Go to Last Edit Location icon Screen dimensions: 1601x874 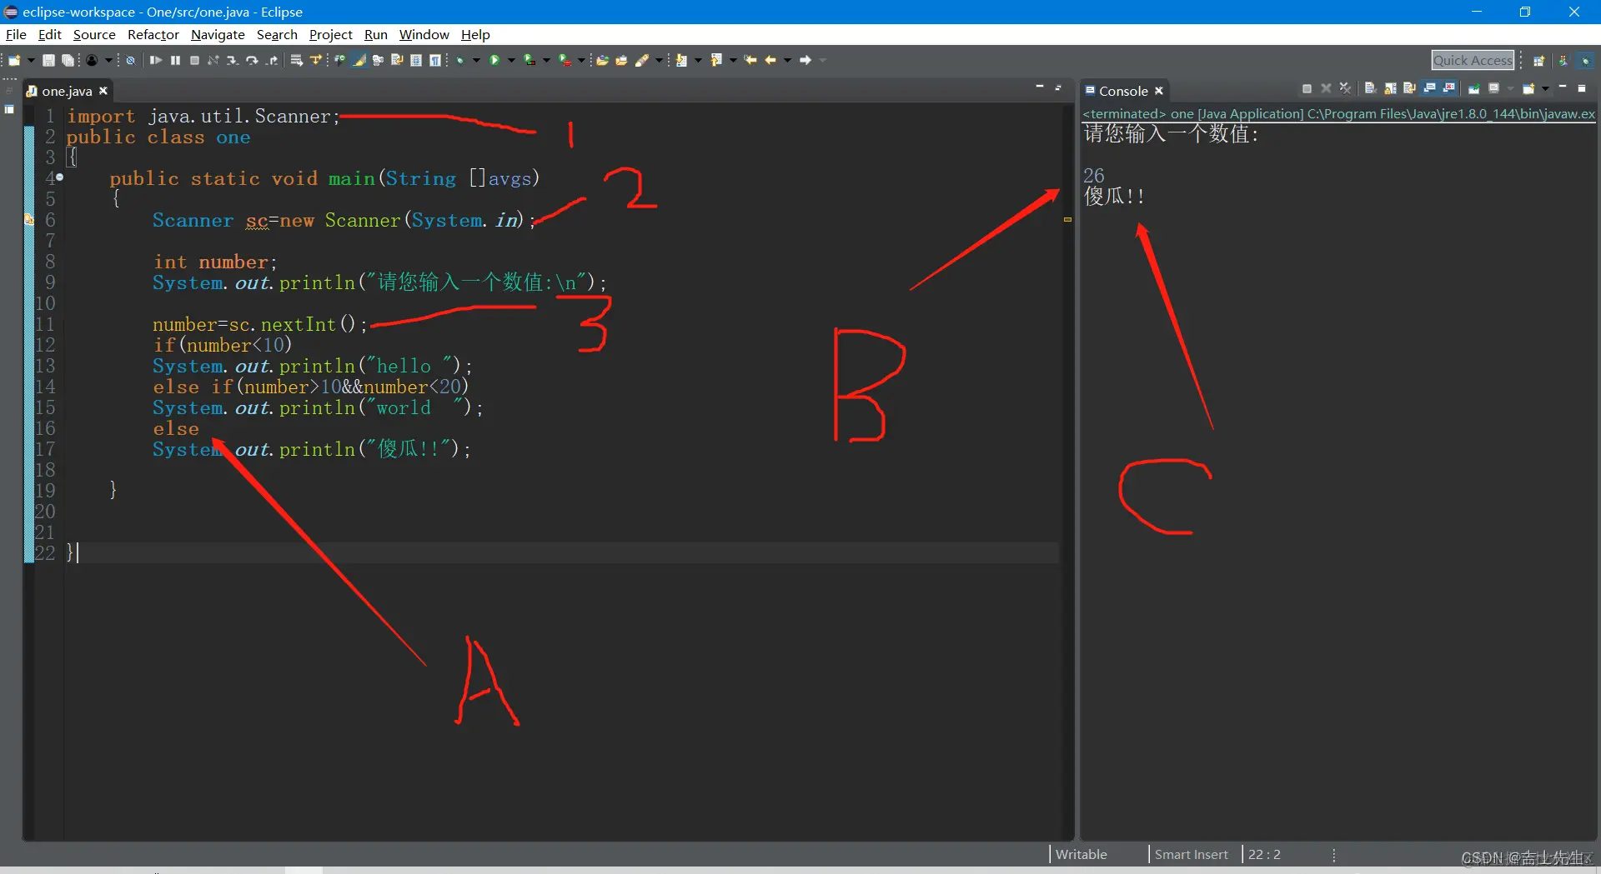pyautogui.click(x=750, y=60)
